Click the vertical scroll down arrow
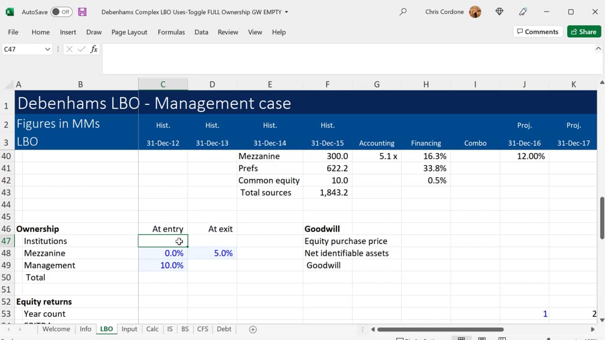Viewport: 605px width, 340px height. [601, 319]
